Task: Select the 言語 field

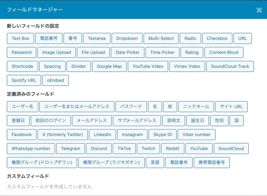Action: pos(155,162)
